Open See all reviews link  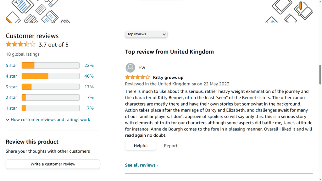(x=140, y=165)
